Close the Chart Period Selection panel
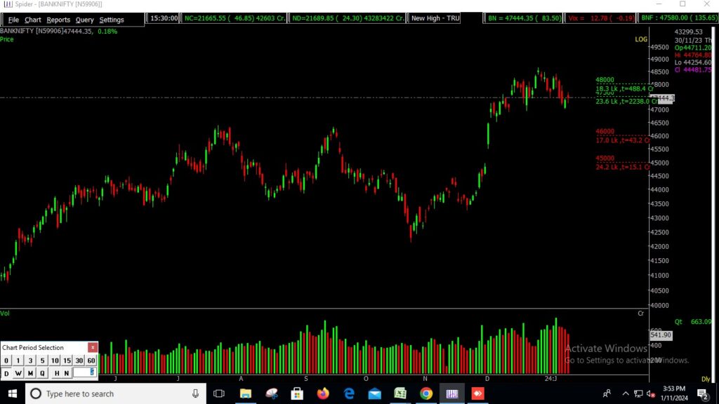 [93, 348]
